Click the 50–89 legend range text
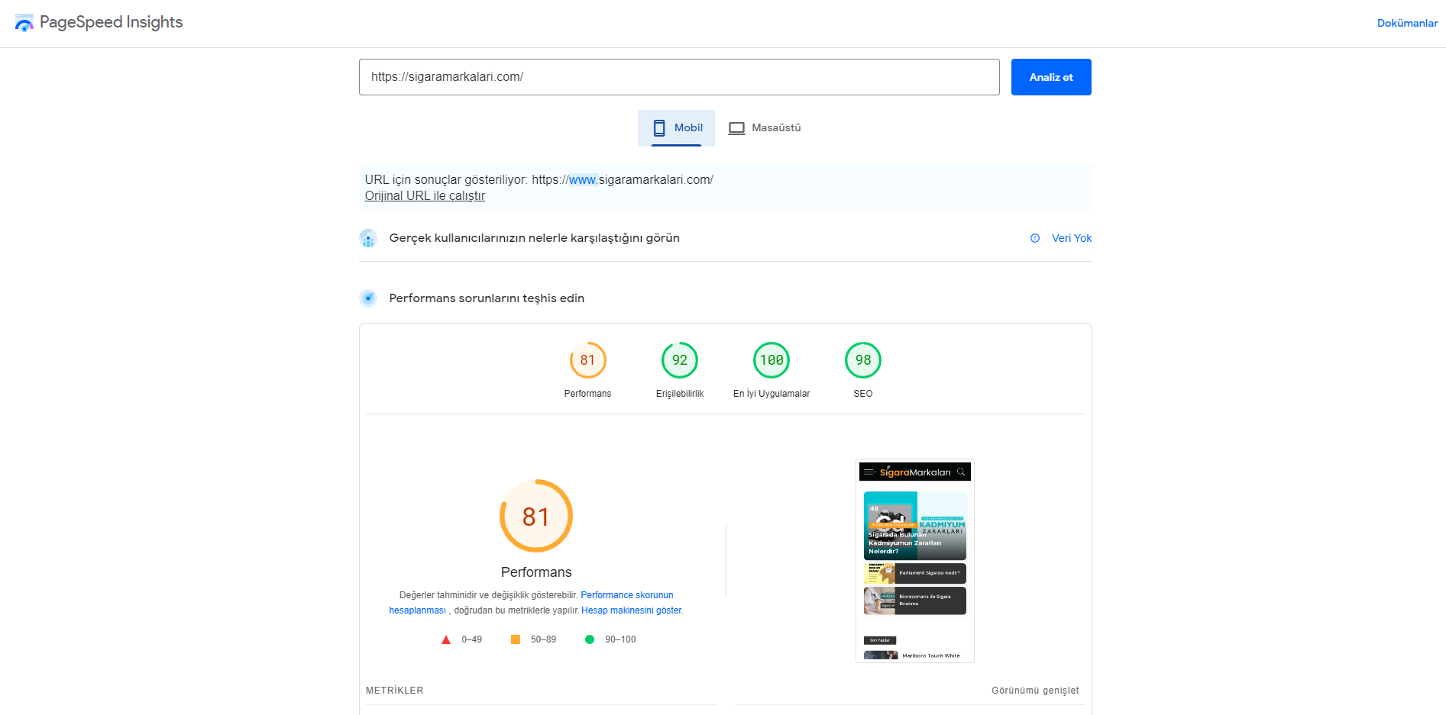Viewport: 1446px width, 715px height. [543, 639]
